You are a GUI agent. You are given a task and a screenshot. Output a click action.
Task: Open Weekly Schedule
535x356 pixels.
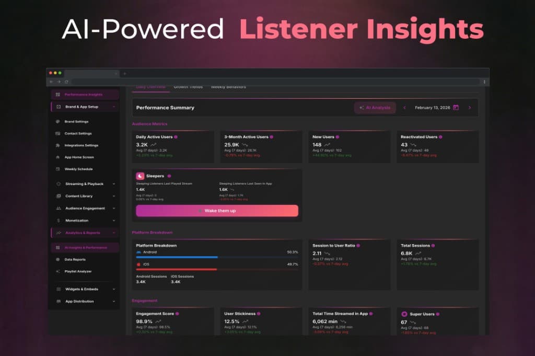point(78,169)
